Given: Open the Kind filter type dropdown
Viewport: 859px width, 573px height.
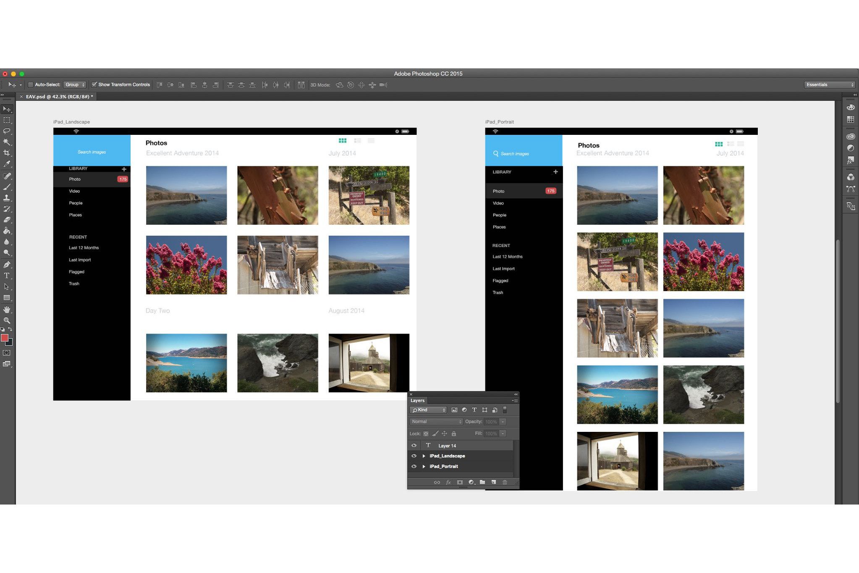Looking at the screenshot, I should coord(428,410).
